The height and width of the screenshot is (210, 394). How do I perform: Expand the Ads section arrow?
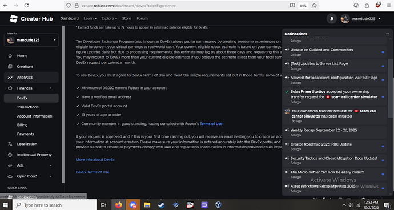(51, 165)
